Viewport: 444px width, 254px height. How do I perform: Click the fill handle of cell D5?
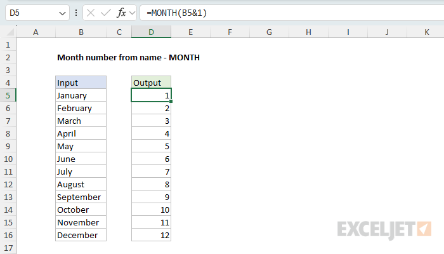[x=171, y=101]
